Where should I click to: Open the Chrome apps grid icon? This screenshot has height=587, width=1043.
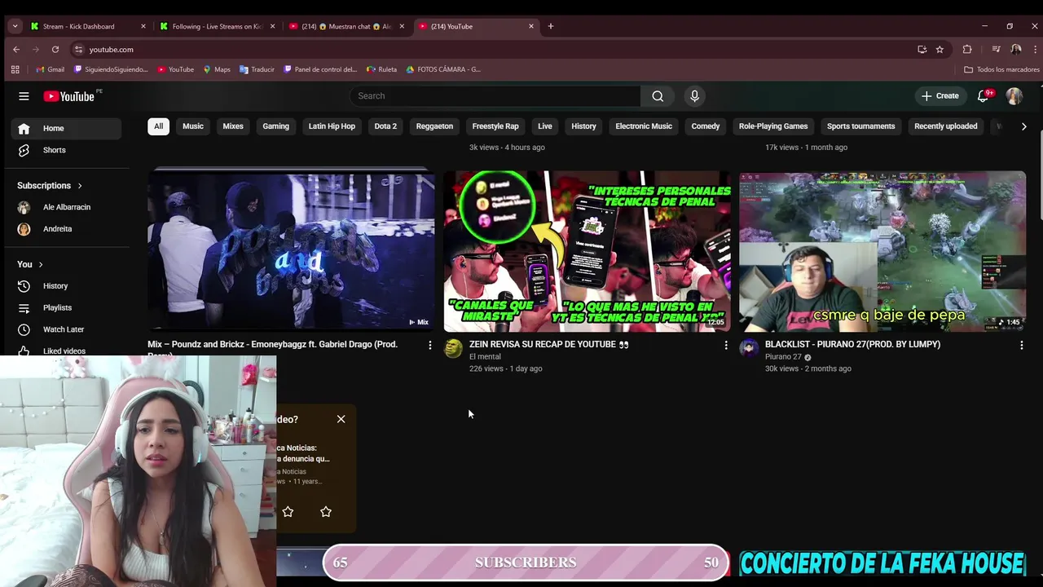pos(15,69)
